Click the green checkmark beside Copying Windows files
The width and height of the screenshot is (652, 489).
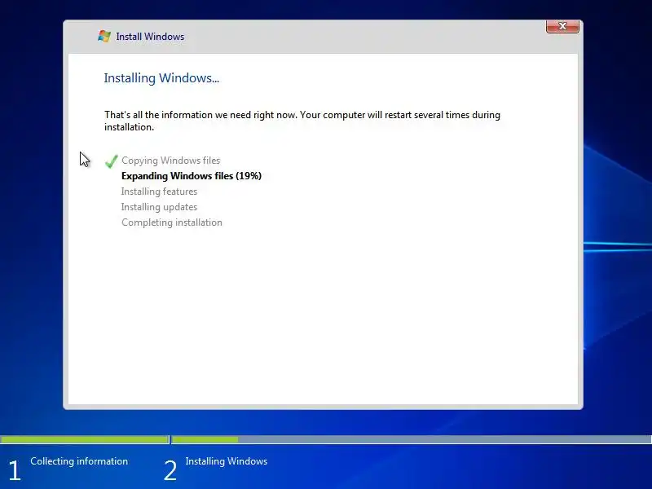(112, 161)
